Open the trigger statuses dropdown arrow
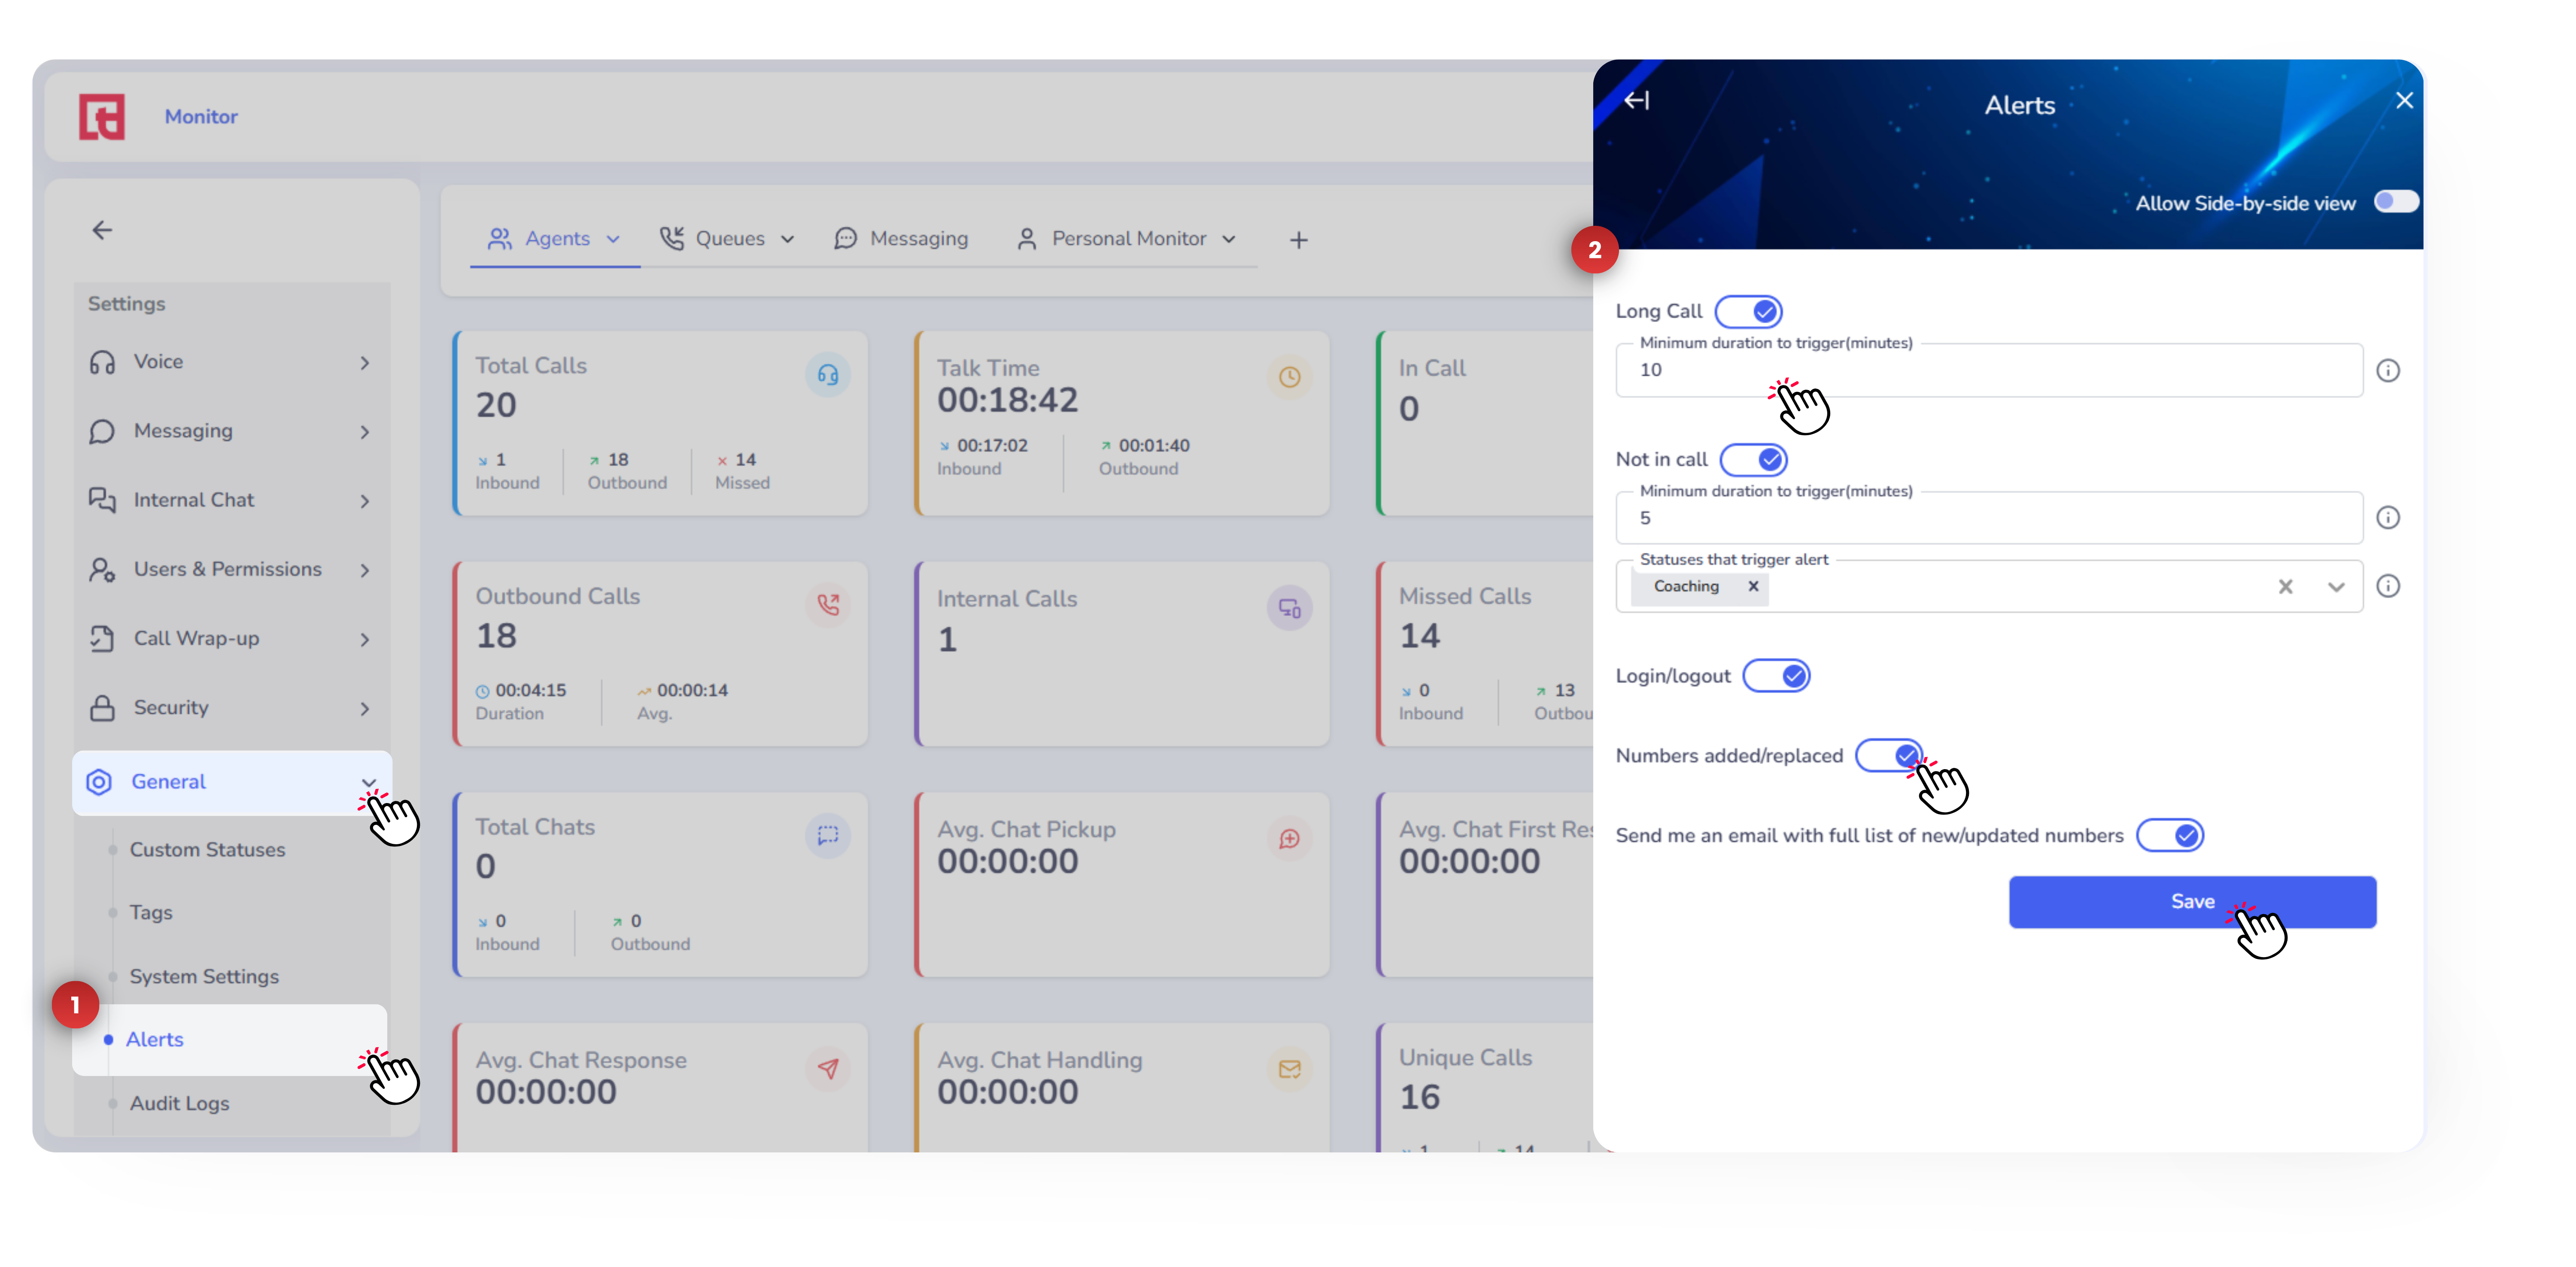The image size is (2576, 1267). [2336, 587]
